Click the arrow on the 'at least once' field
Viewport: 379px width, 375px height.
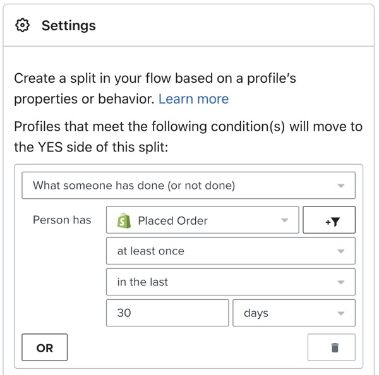[341, 251]
